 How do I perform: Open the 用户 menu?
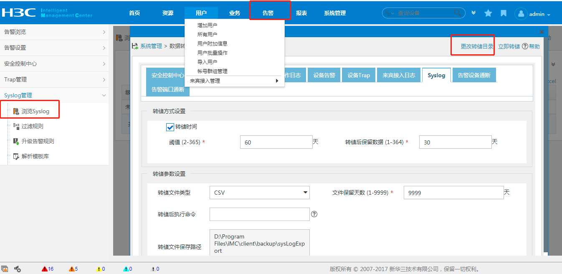[201, 13]
